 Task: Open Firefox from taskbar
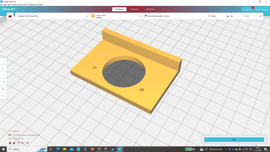pyautogui.click(x=92, y=149)
